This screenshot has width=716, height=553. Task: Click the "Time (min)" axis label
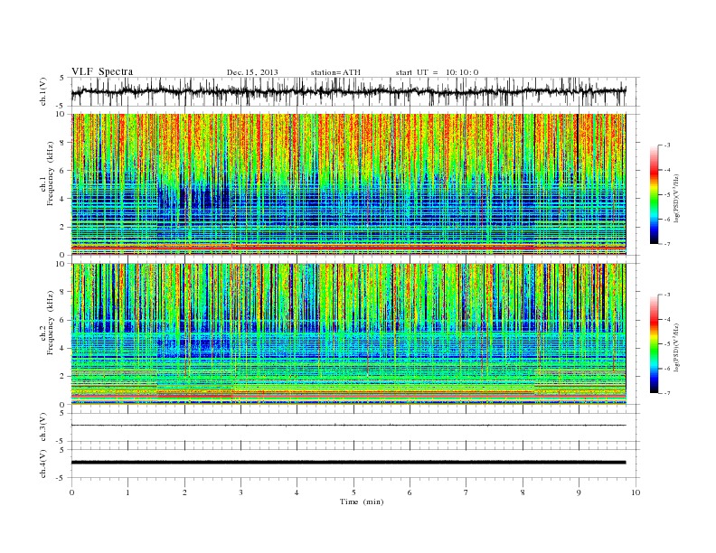[x=362, y=501]
